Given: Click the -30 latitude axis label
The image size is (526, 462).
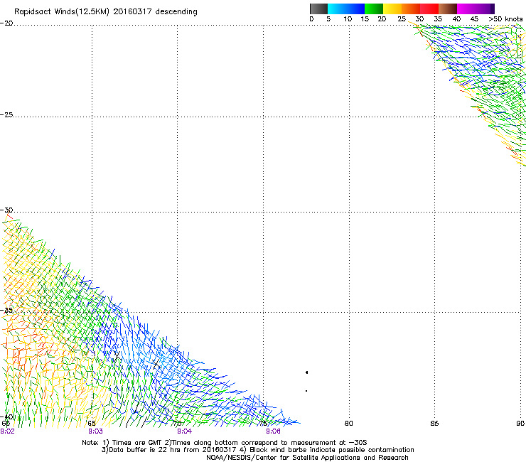Looking at the screenshot, I should coord(6,210).
